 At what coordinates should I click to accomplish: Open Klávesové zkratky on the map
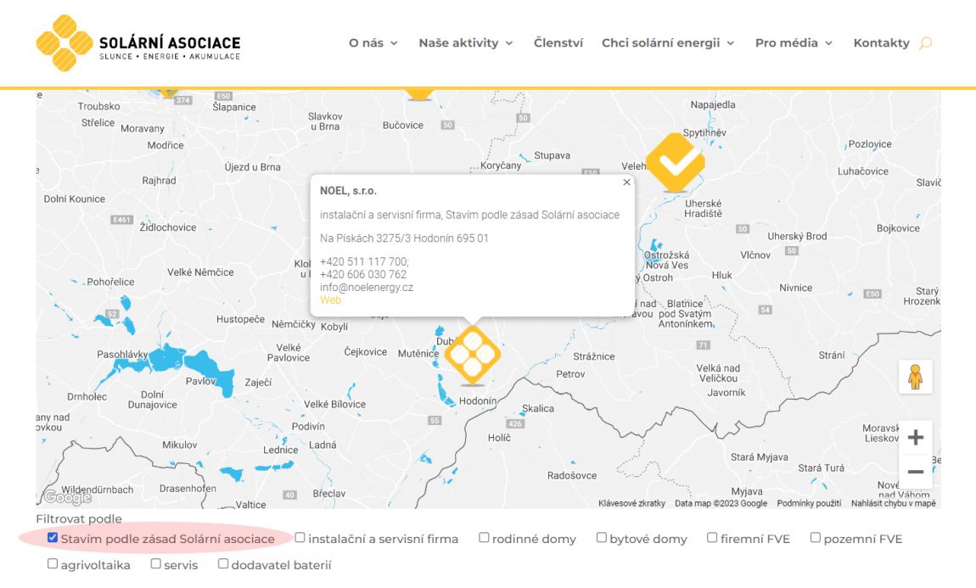click(x=631, y=503)
